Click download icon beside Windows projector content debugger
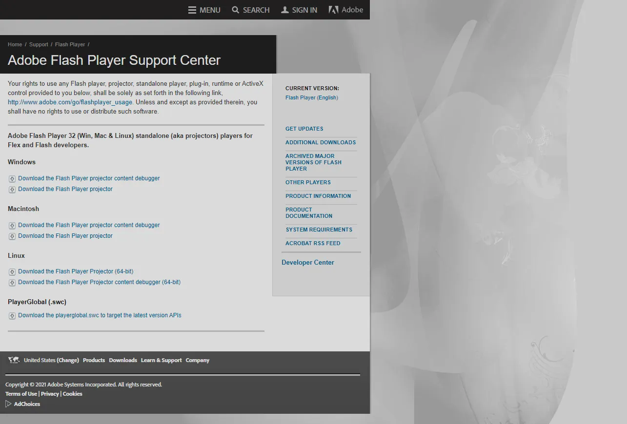This screenshot has width=627, height=424. pyautogui.click(x=12, y=179)
